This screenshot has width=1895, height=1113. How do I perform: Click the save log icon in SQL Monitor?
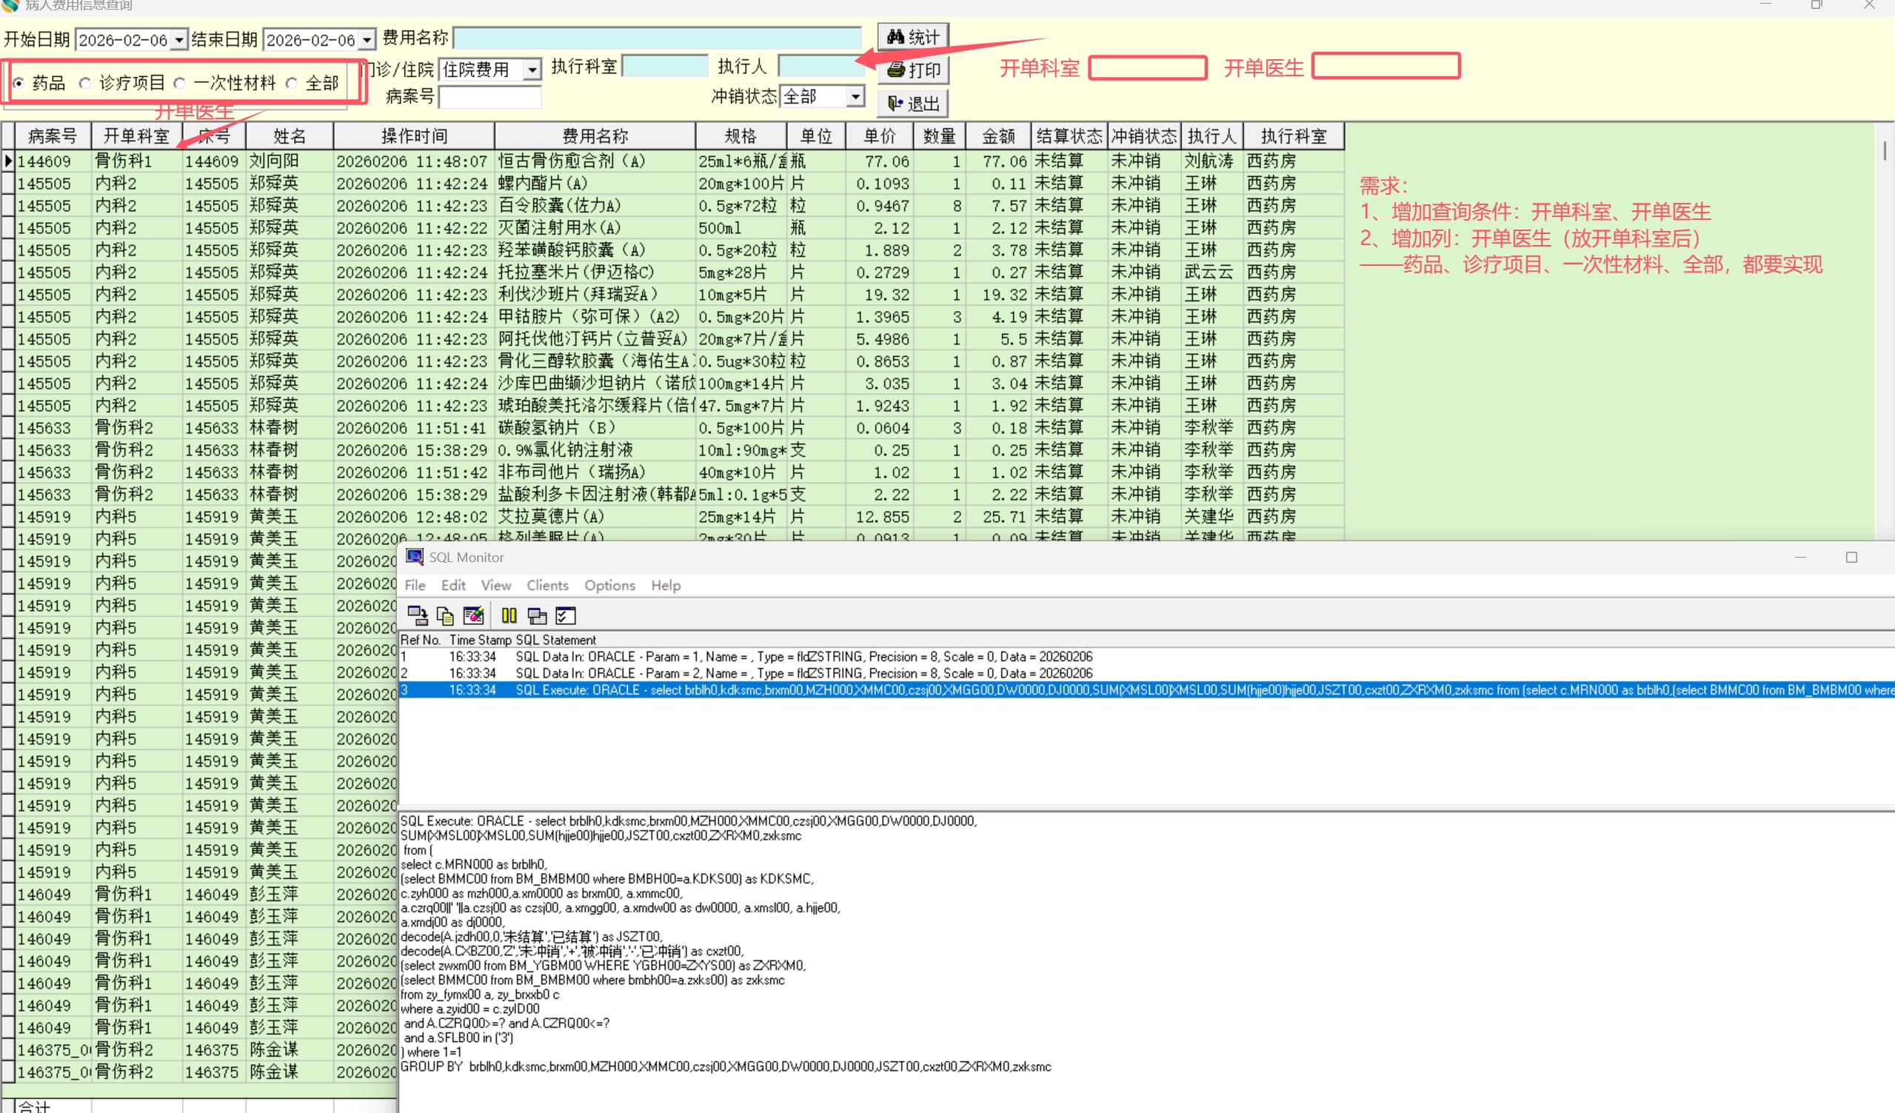tap(418, 616)
